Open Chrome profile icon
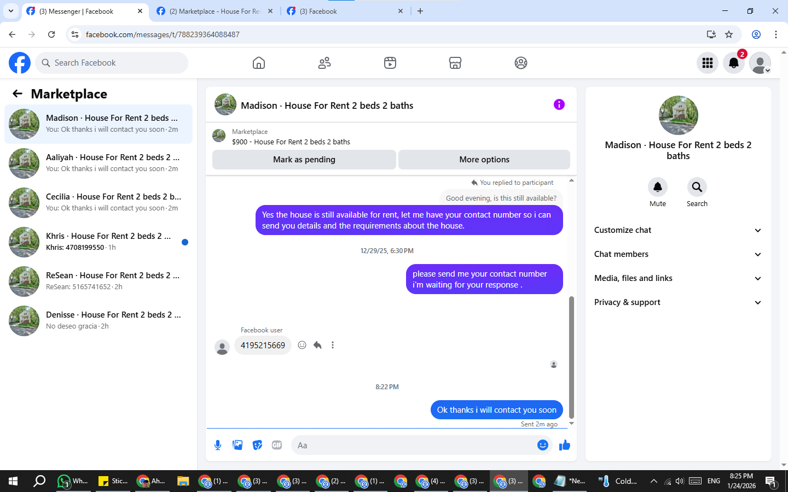This screenshot has width=788, height=492. tap(756, 34)
